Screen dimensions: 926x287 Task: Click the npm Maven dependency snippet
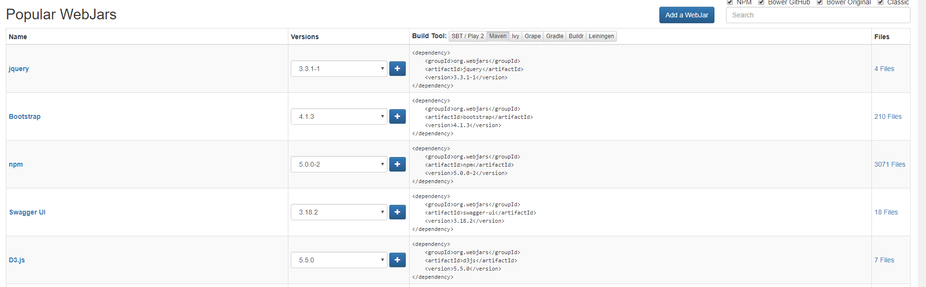click(x=466, y=165)
